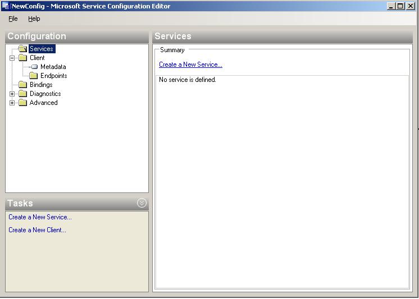The height and width of the screenshot is (299, 419).
Task: Close the Service Configuration Editor window
Action: pyautogui.click(x=410, y=6)
